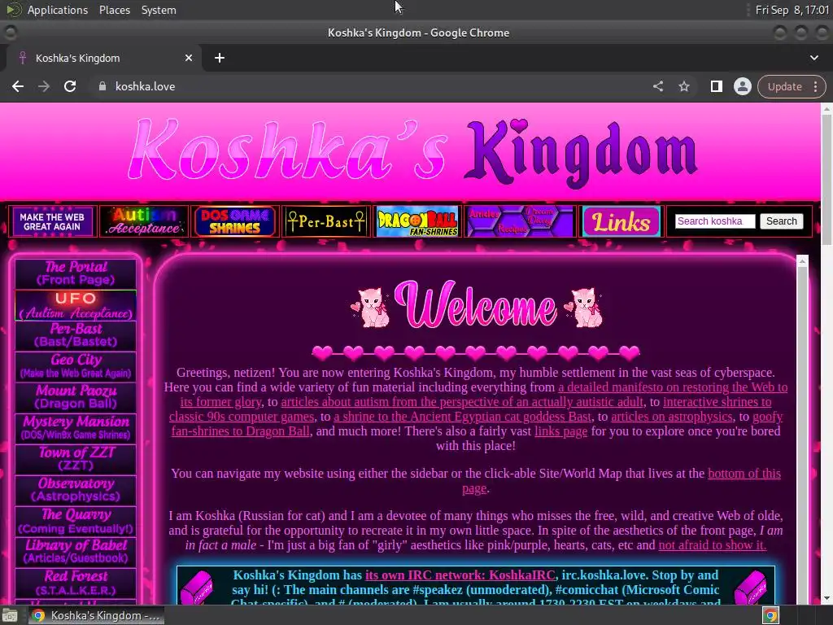Open the DOS Game Shrines banner
This screenshot has width=833, height=625.
[x=235, y=221]
